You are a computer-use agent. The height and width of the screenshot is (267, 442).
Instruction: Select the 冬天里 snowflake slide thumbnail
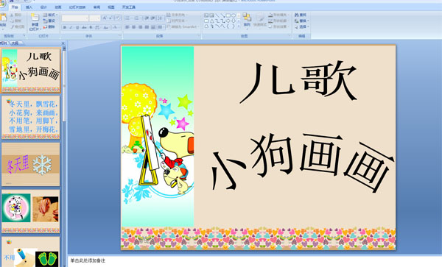pos(31,164)
